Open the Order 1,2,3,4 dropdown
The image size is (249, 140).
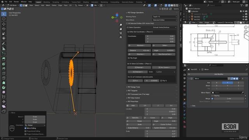point(165,72)
